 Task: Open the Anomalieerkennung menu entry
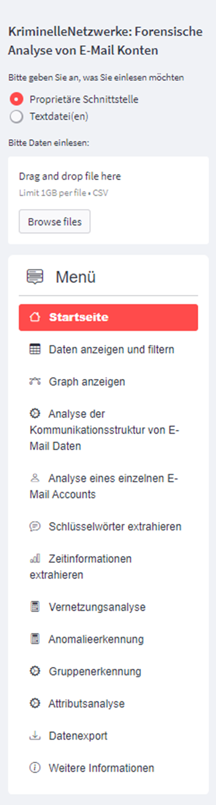[108, 639]
